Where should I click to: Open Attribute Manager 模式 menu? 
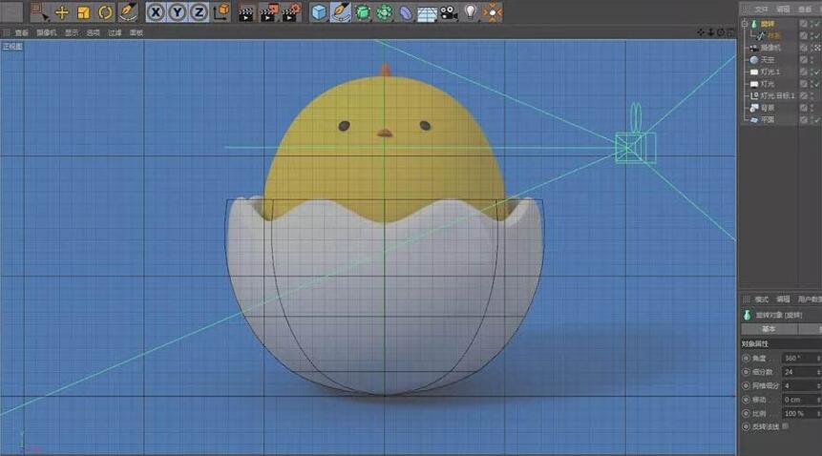tap(761, 300)
